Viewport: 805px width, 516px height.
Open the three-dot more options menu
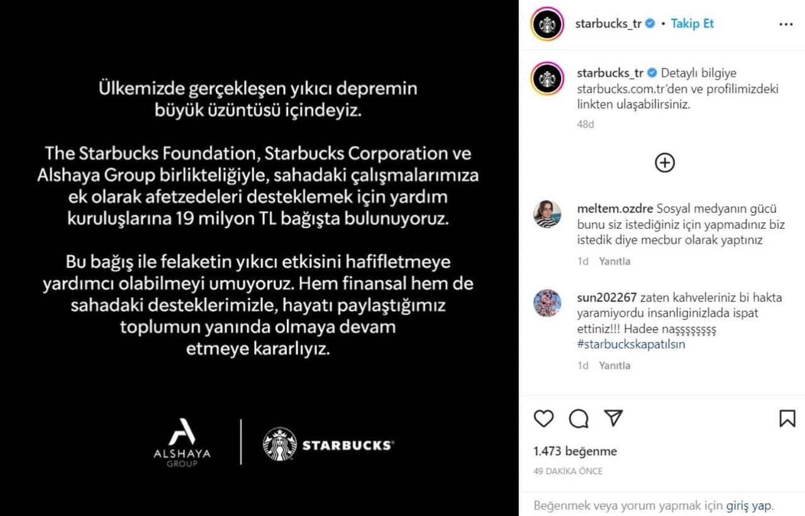pyautogui.click(x=786, y=25)
